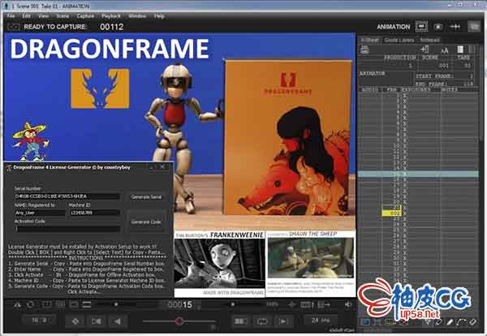Click the highlighted teal X-Sheet row
487x336 pixels.
418,174
